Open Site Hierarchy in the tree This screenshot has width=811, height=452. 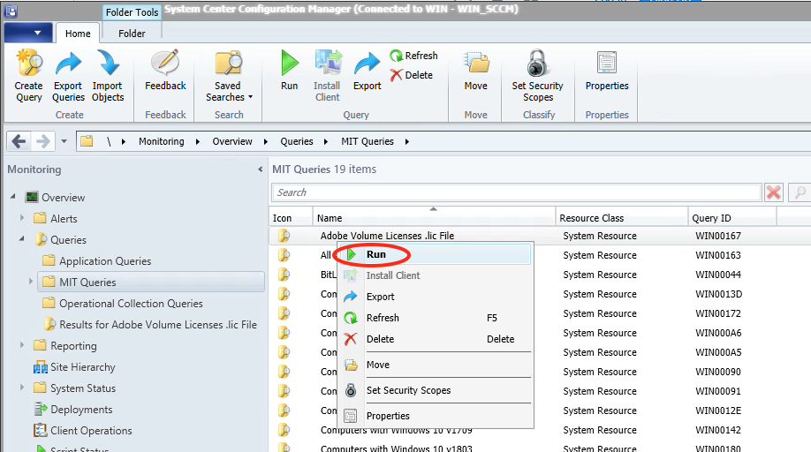click(74, 366)
